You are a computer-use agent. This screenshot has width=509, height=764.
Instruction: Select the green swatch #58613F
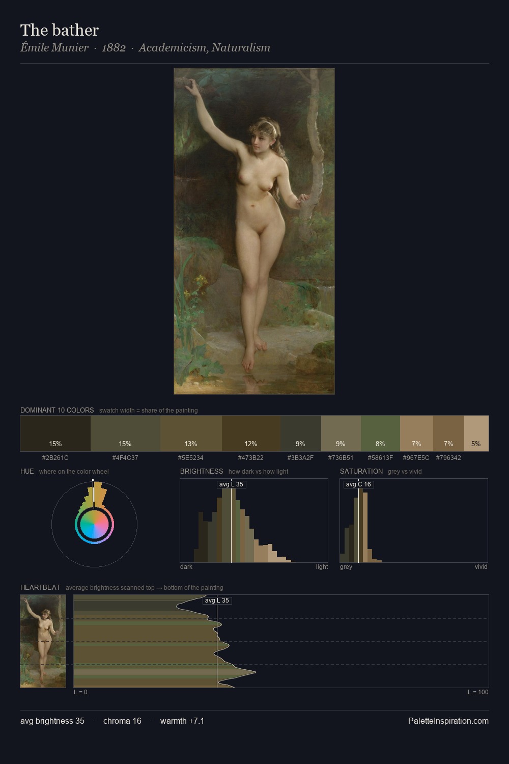[x=380, y=433]
